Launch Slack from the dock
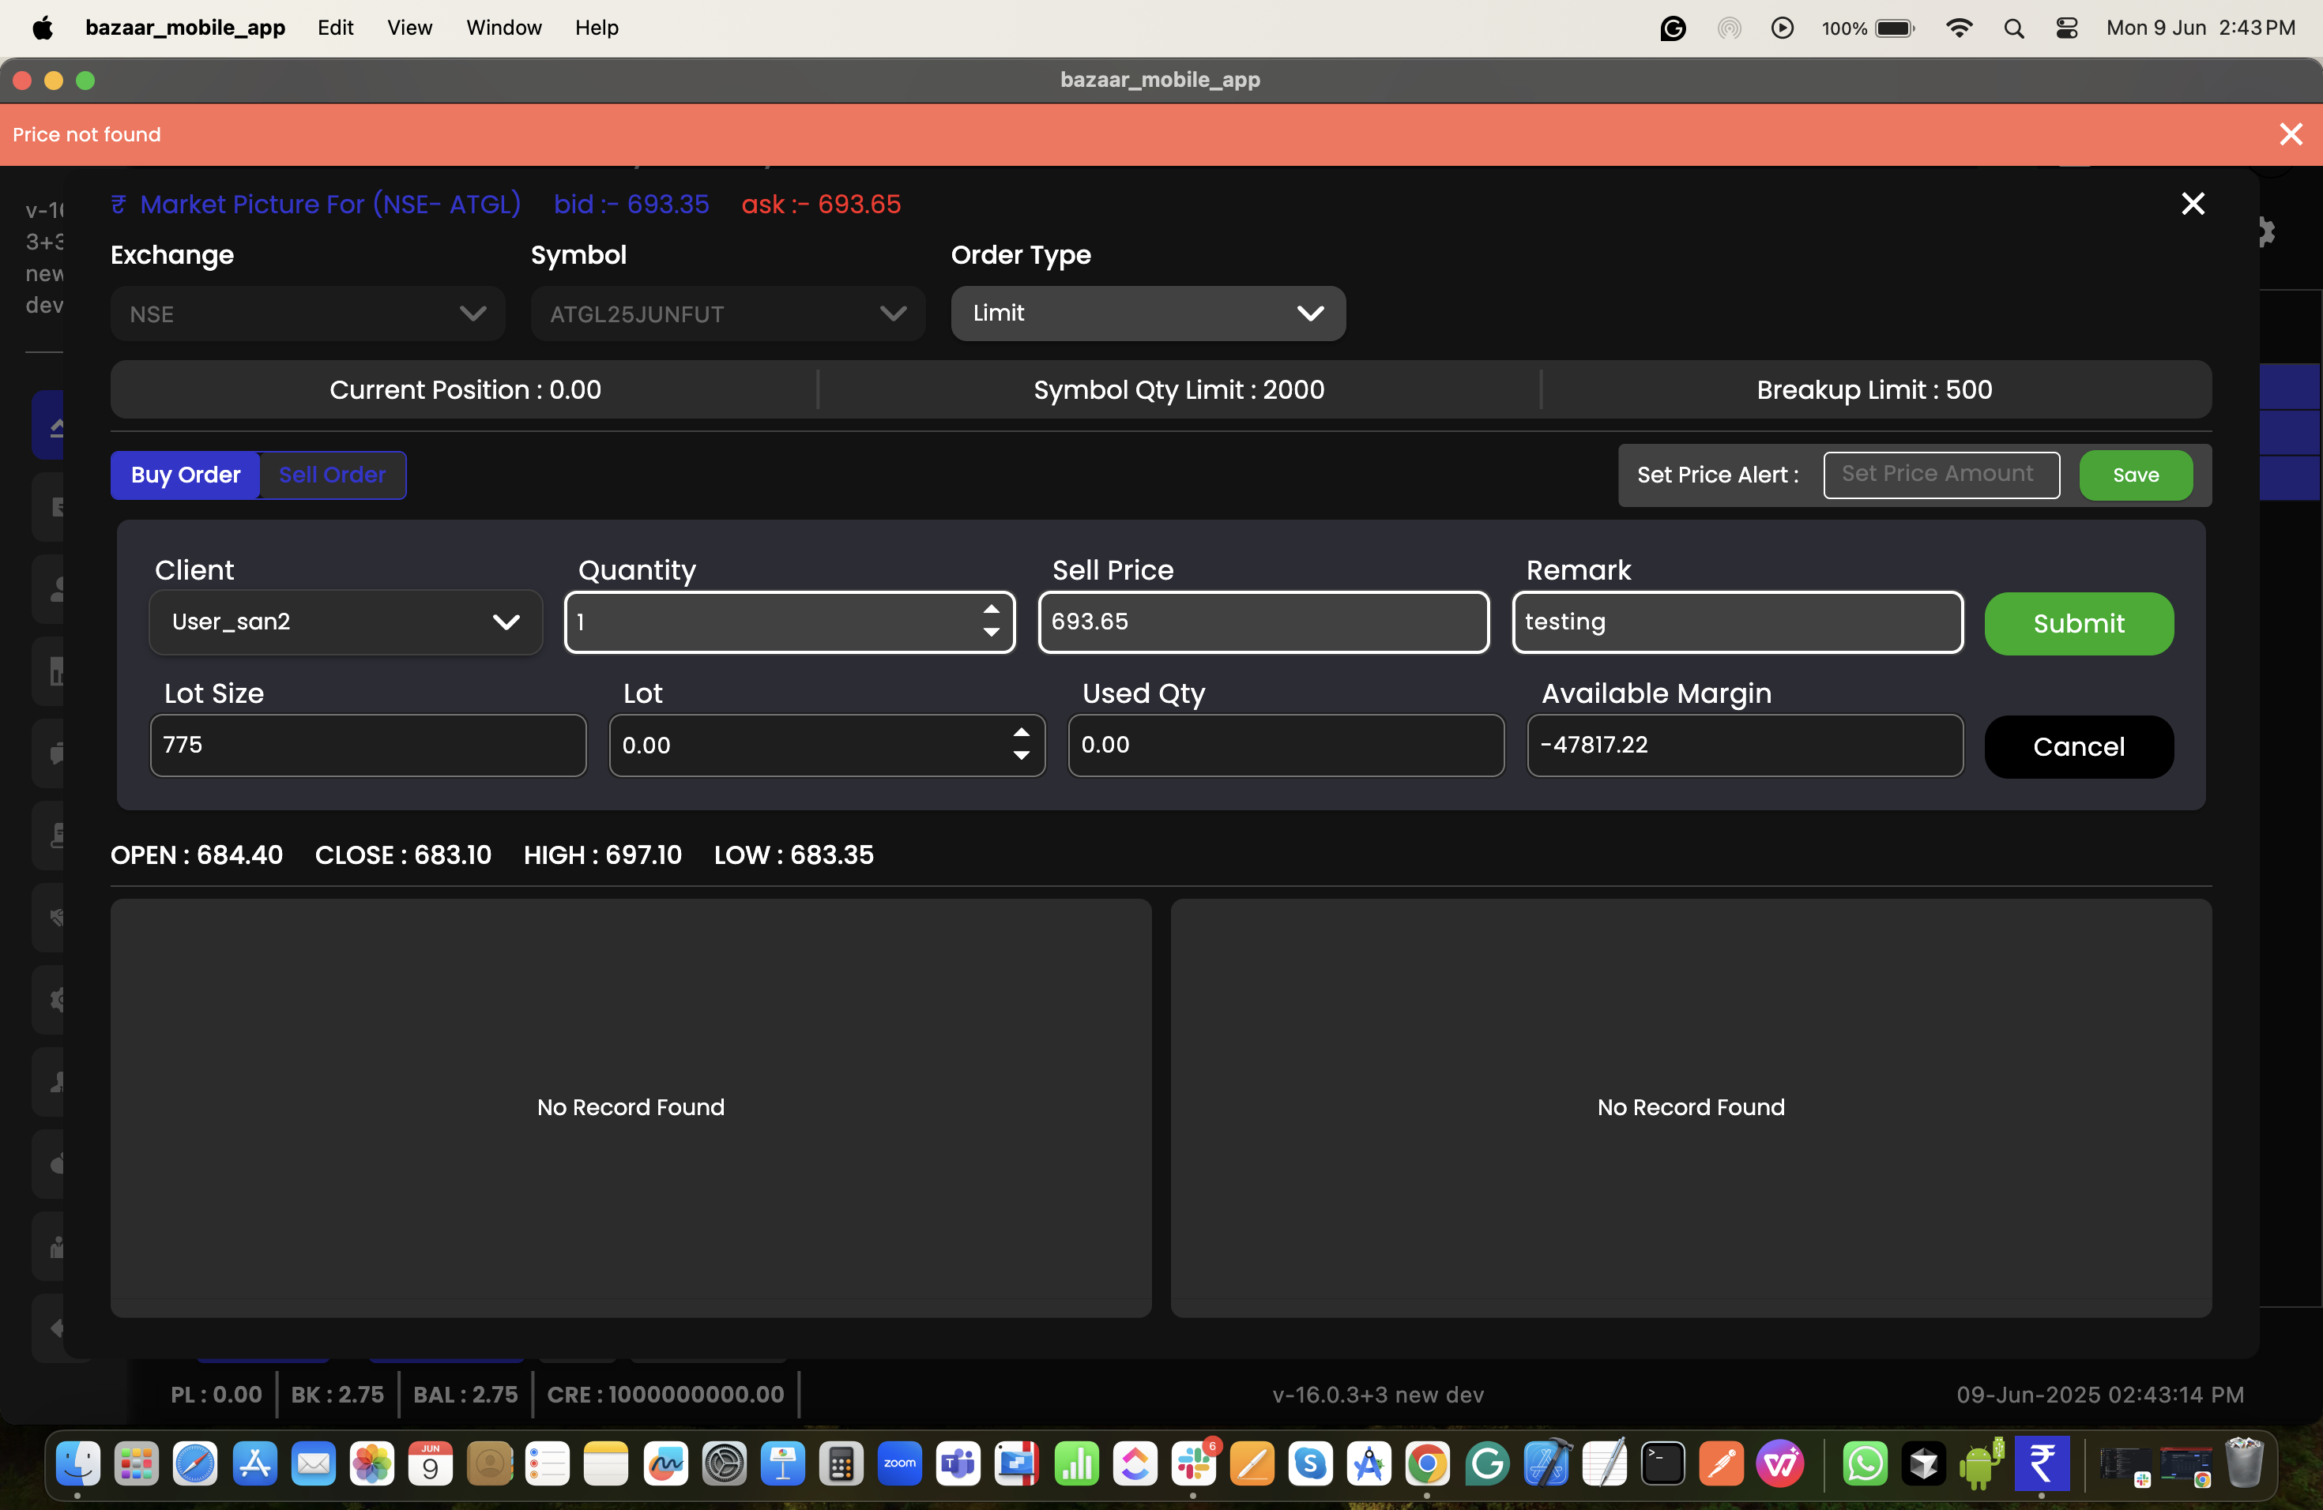Viewport: 2323px width, 1510px height. (x=1194, y=1463)
